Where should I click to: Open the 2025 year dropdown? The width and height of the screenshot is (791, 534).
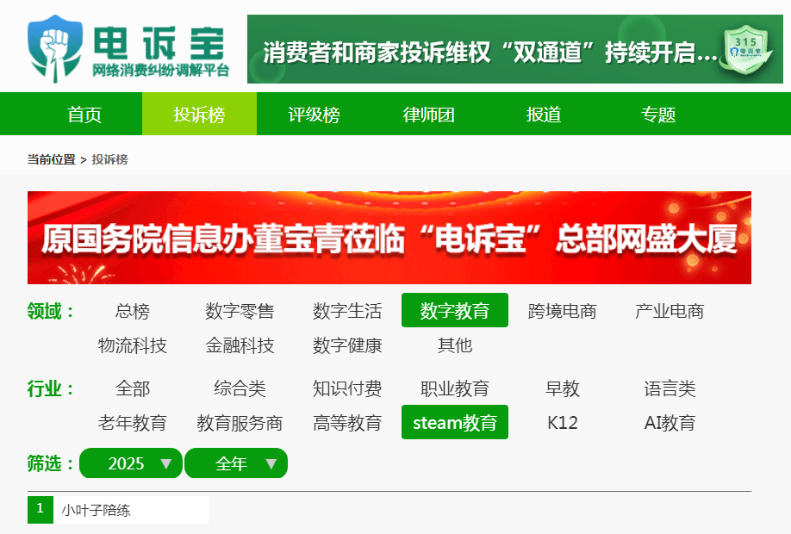click(131, 463)
